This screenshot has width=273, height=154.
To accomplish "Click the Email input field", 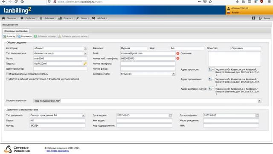I will click(148, 53).
